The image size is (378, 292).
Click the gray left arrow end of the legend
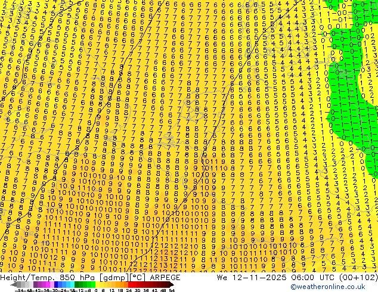[x=14, y=285]
